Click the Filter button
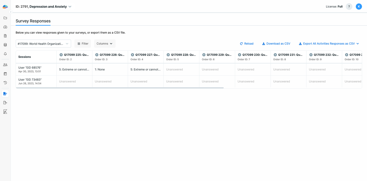The image size is (367, 181). tap(83, 44)
